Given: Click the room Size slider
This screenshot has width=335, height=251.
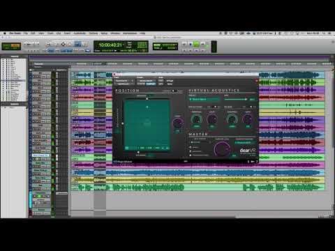Looking at the screenshot, I should (x=235, y=100).
